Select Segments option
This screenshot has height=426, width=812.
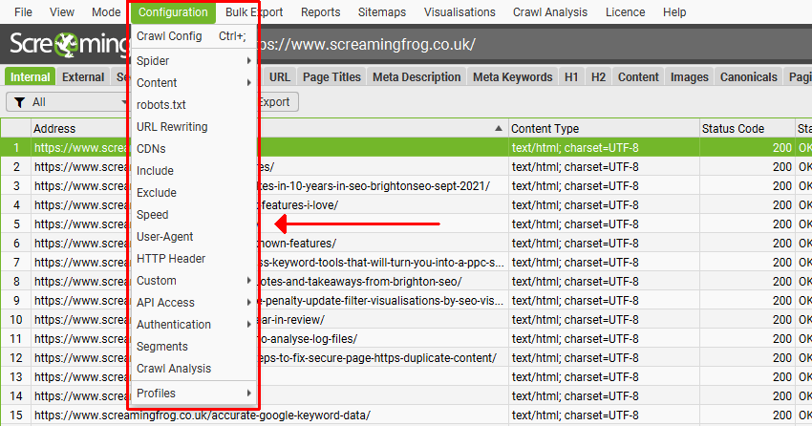(194, 347)
